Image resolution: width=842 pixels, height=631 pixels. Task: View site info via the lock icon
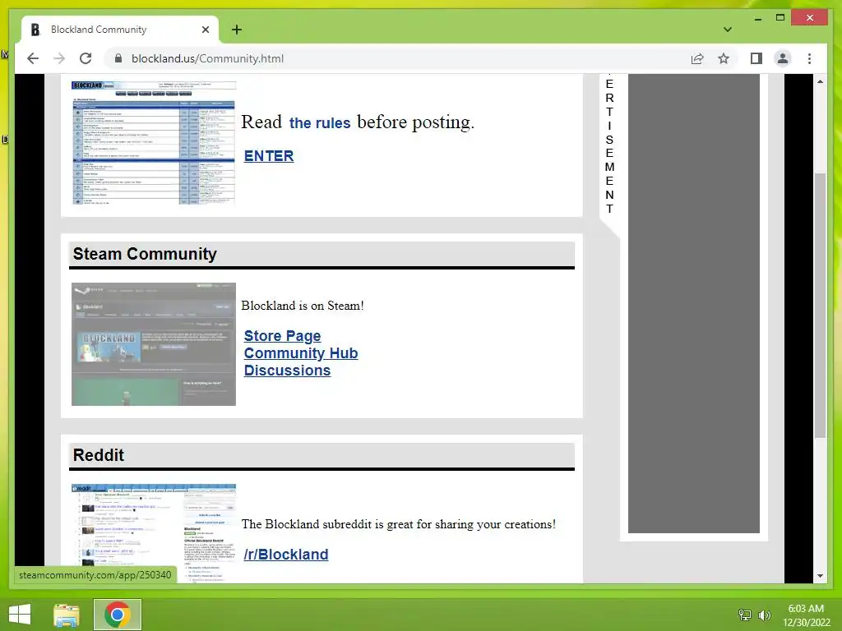point(118,58)
